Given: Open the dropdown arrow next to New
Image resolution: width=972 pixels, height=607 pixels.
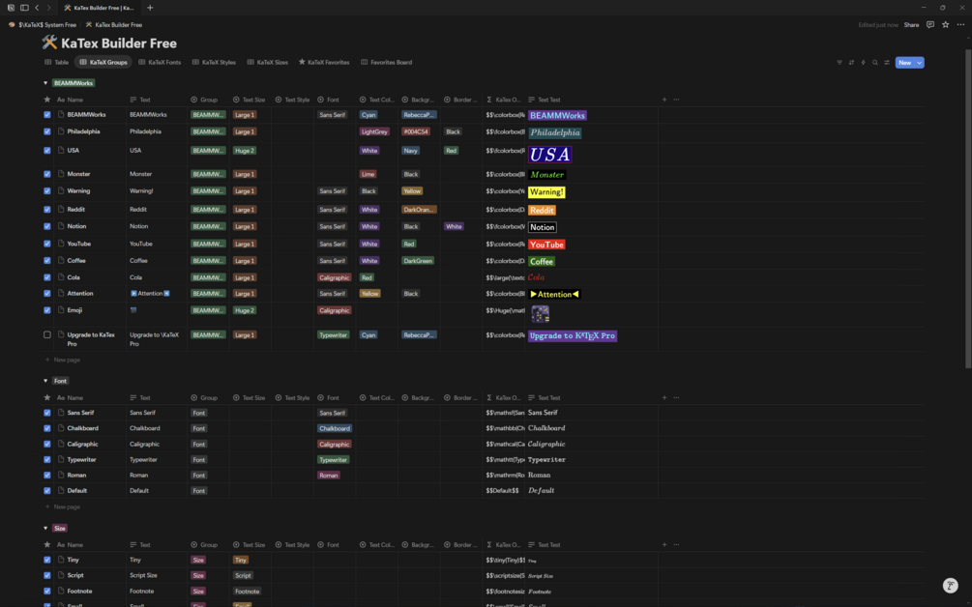Looking at the screenshot, I should pyautogui.click(x=920, y=63).
